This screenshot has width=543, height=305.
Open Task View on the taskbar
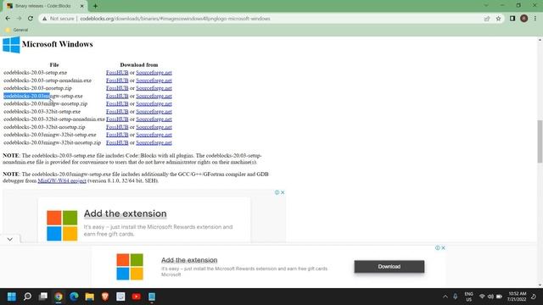coord(43,297)
